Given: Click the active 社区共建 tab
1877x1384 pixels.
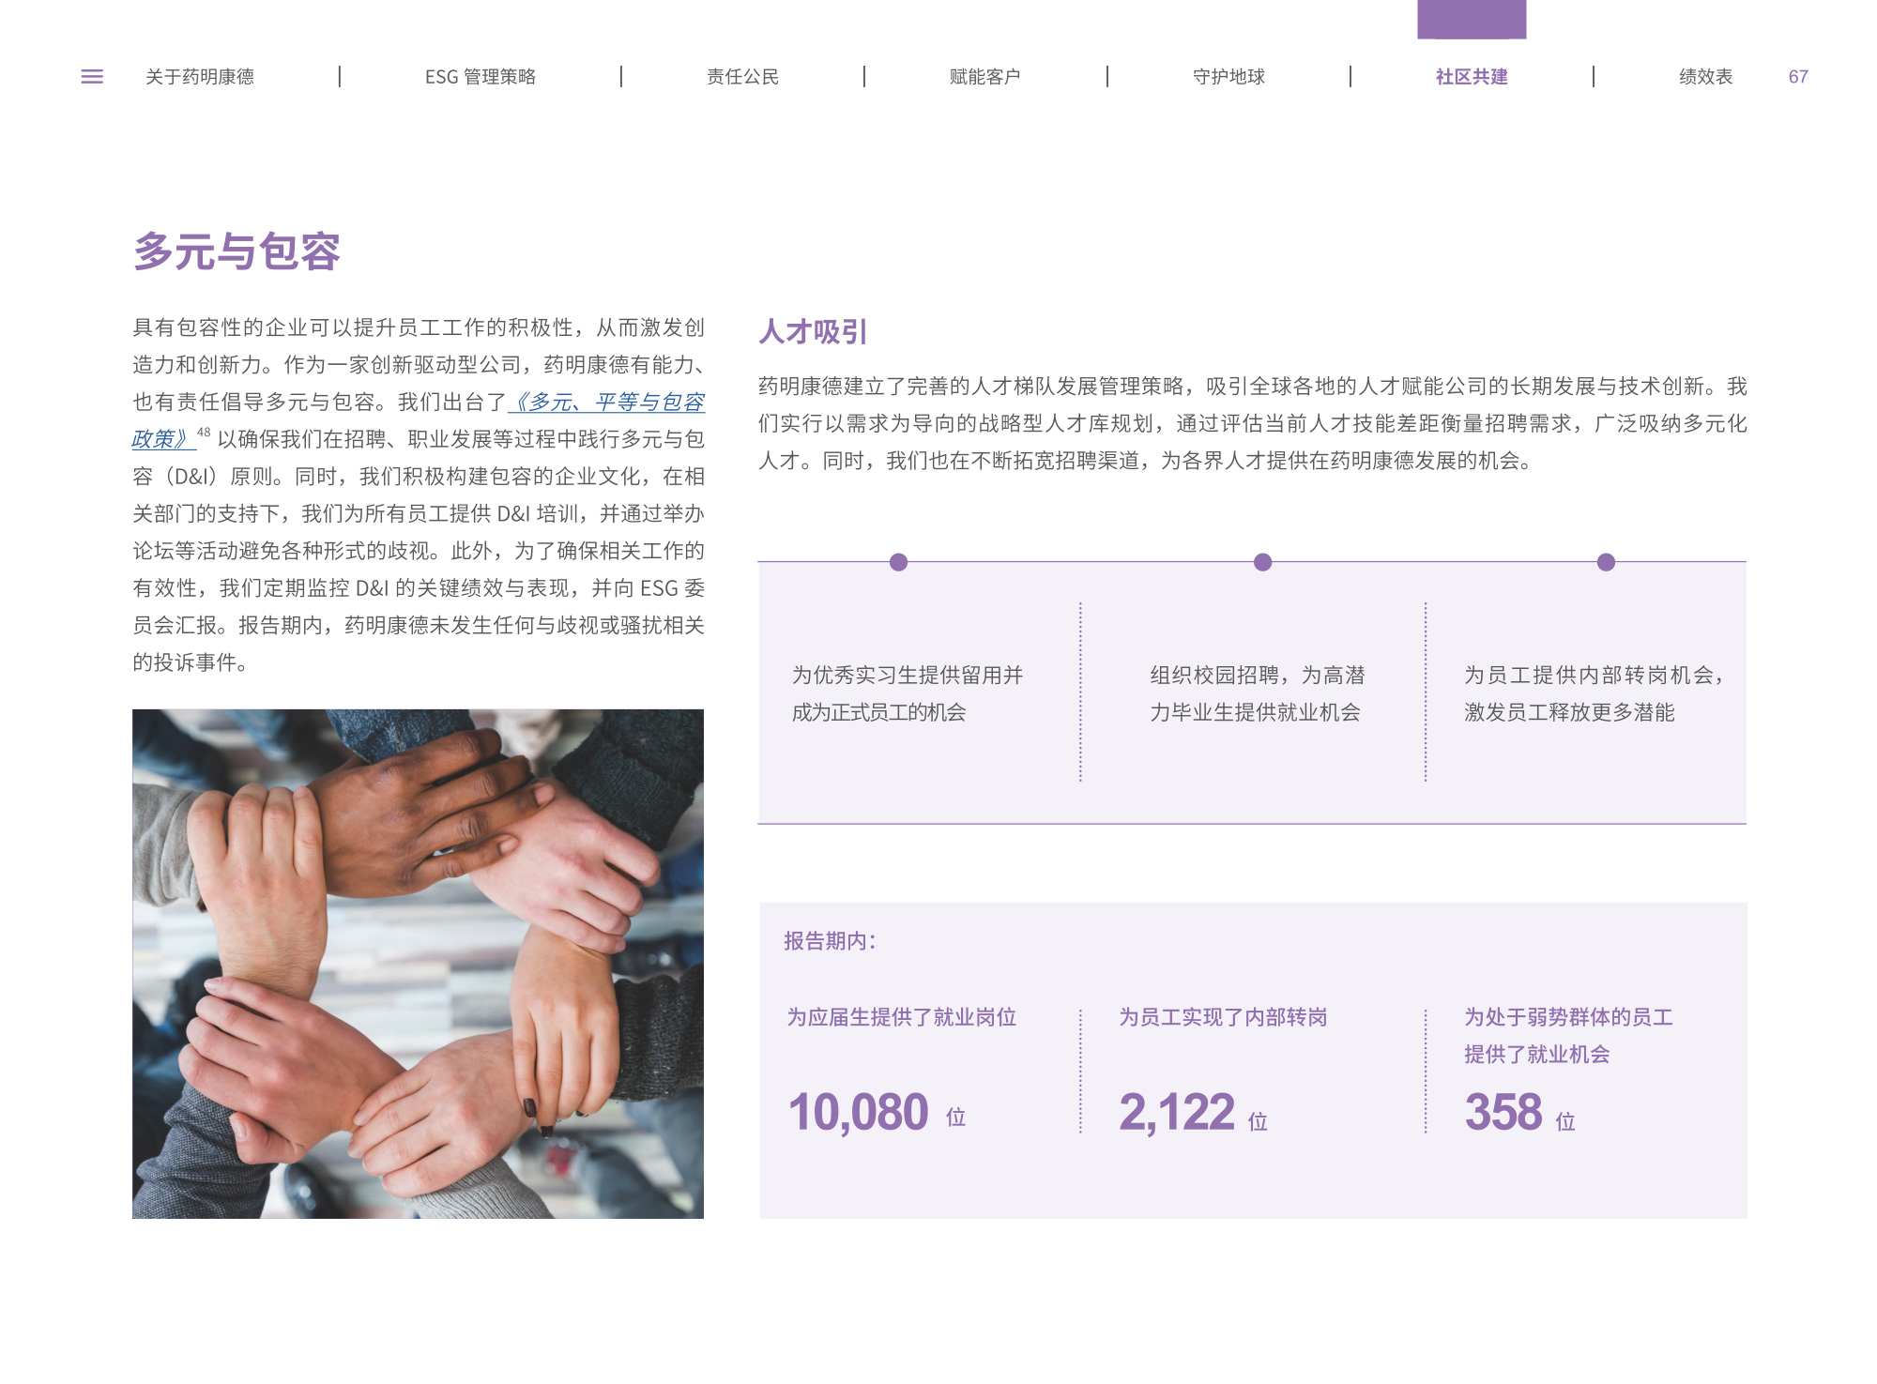Looking at the screenshot, I should click(1471, 77).
